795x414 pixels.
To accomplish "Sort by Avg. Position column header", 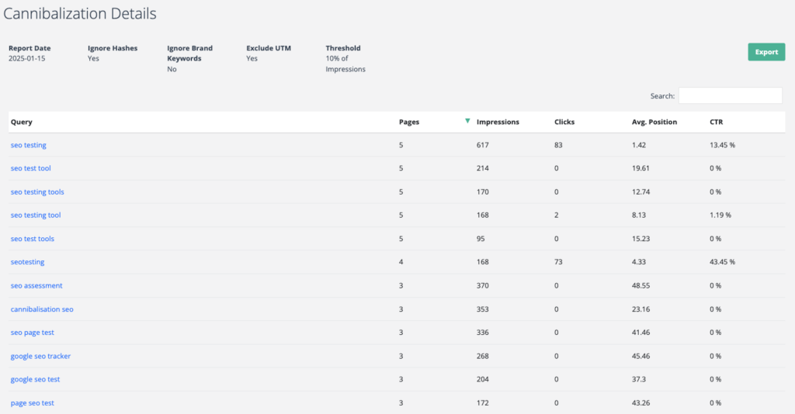I will click(654, 122).
